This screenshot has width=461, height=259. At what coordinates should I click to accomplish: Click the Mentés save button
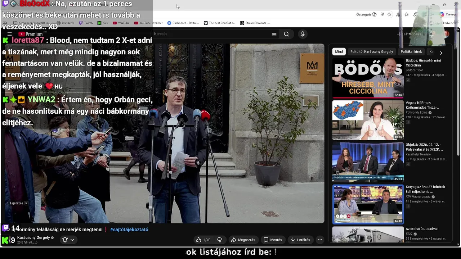273,240
